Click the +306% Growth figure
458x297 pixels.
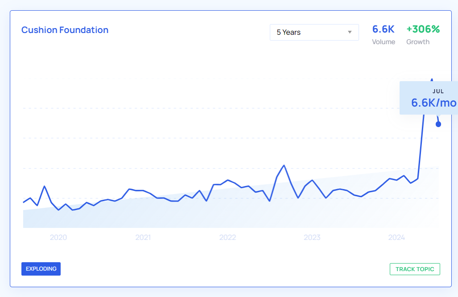pyautogui.click(x=423, y=29)
